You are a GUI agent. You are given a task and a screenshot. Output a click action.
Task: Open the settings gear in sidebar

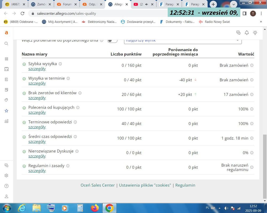tap(6, 175)
